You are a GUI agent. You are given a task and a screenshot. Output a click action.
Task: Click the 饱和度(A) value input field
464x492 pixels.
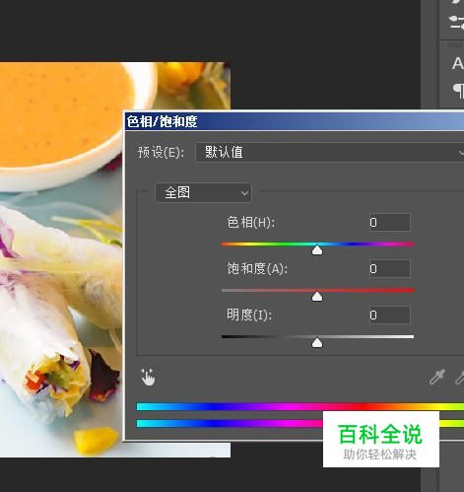(x=390, y=269)
